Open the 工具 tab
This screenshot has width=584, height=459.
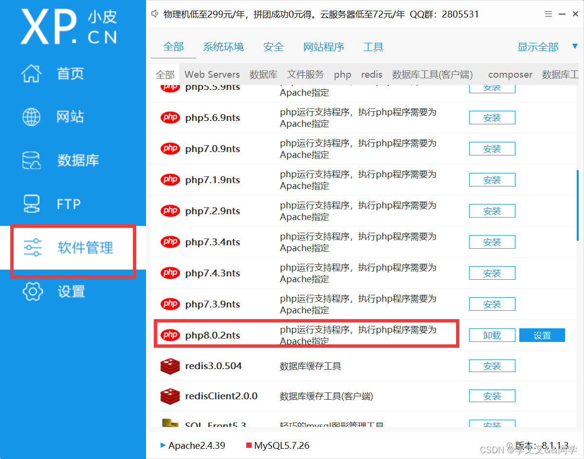coord(373,47)
